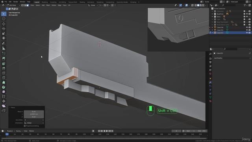Viewport: 252px width, 142px height.
Task: Click the Move Y value field
Action: [x=34, y=114]
